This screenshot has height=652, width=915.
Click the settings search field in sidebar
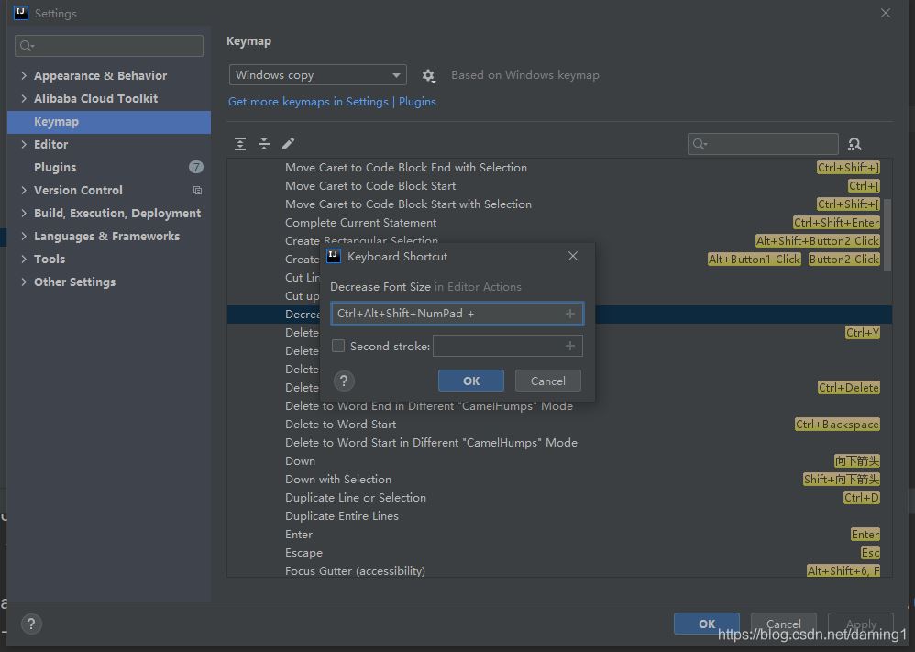click(110, 46)
